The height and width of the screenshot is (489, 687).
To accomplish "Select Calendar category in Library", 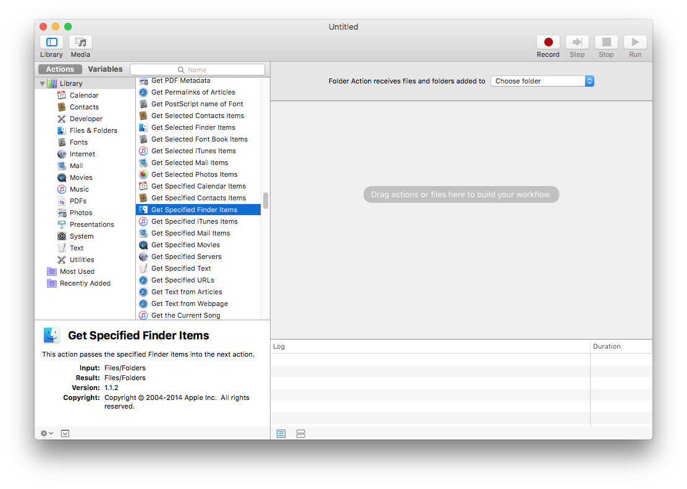I will [x=84, y=95].
